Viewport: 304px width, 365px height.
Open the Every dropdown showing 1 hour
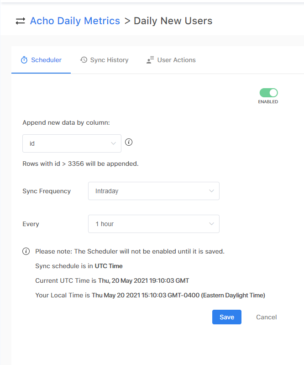154,224
